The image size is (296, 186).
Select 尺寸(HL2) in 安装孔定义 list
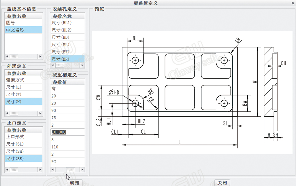68,30
